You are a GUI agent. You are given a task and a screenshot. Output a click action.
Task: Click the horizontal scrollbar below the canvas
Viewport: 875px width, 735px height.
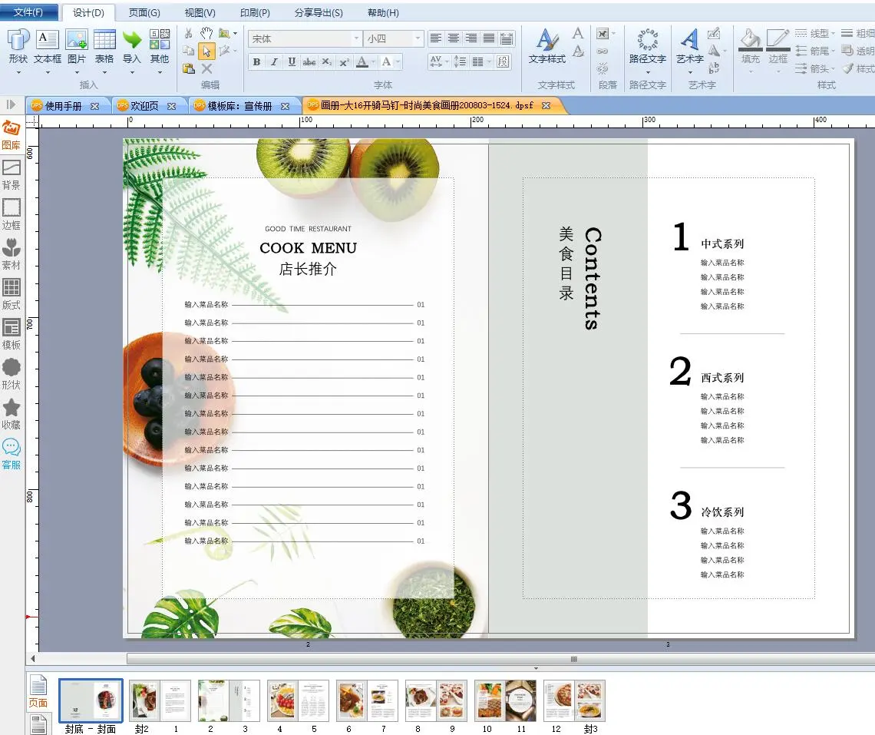500,659
